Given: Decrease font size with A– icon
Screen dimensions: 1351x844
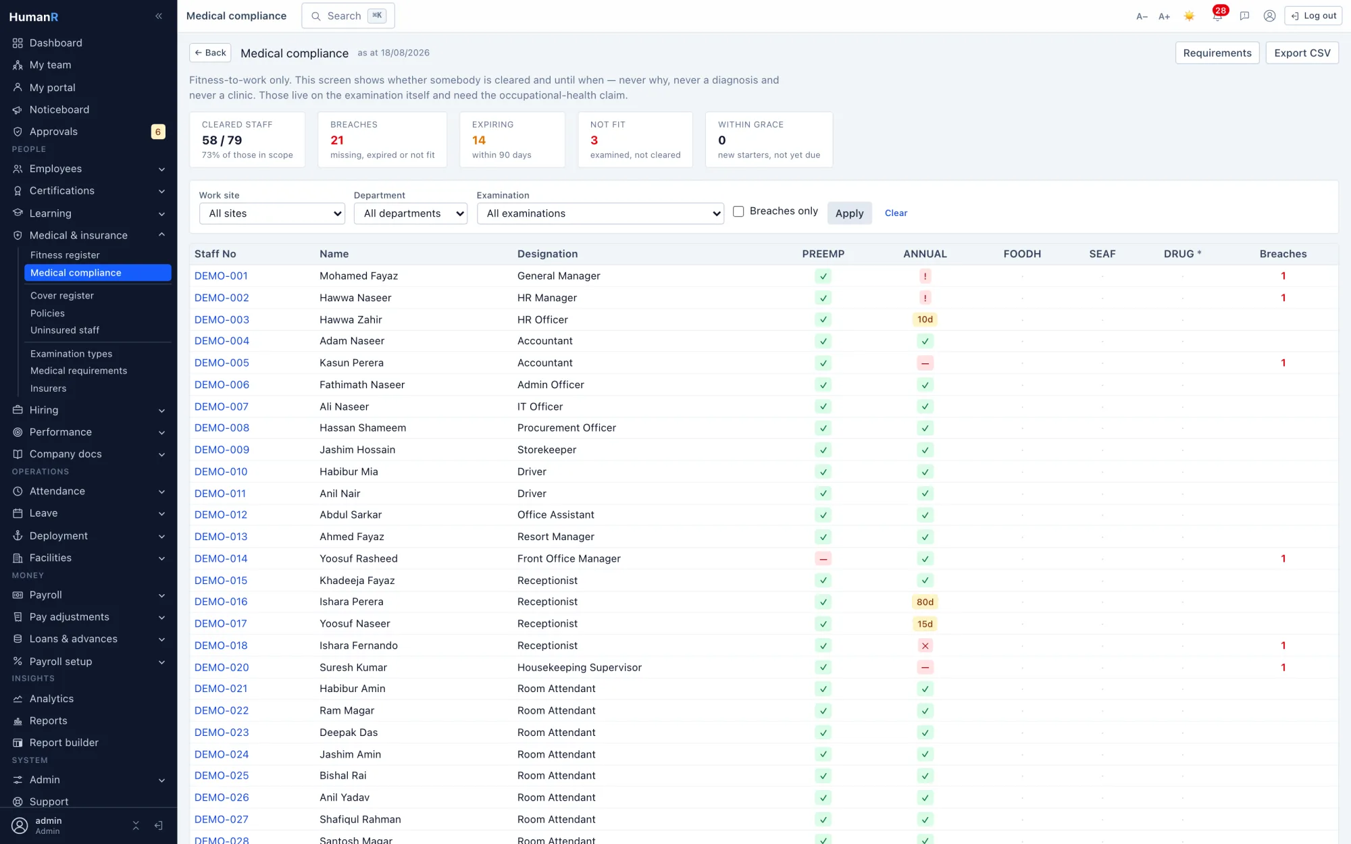Looking at the screenshot, I should click(1142, 16).
